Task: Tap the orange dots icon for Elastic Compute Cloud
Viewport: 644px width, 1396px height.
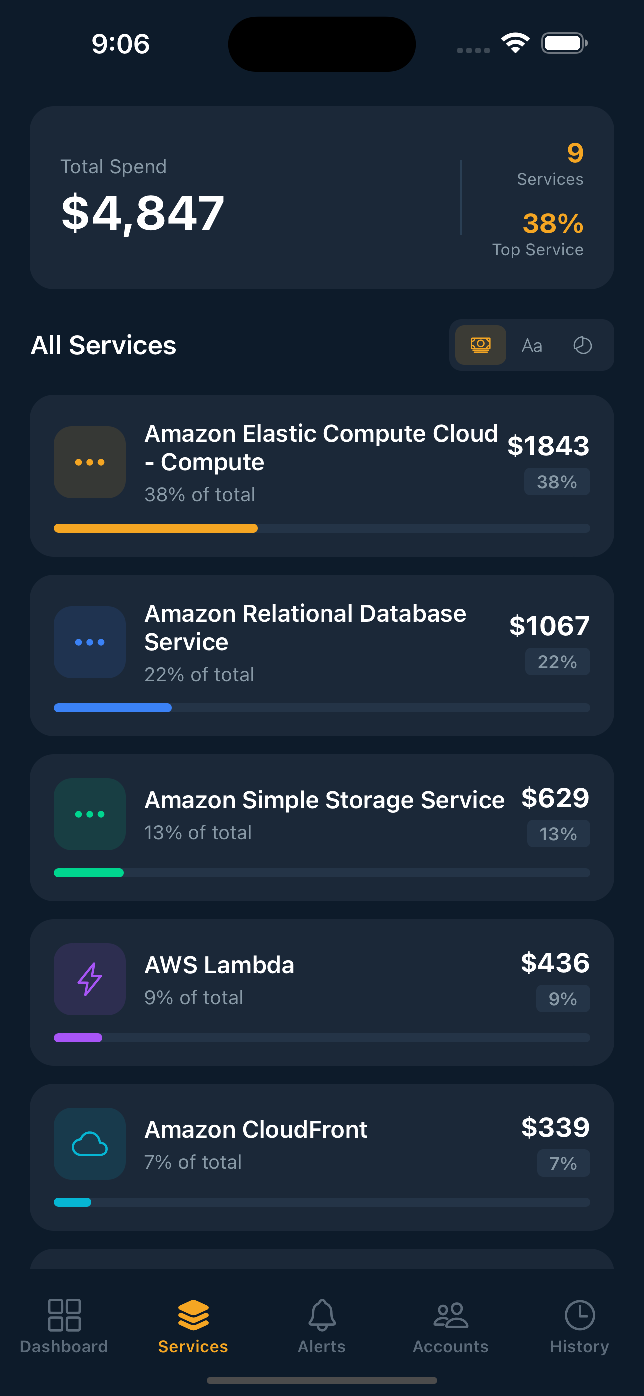Action: coord(90,462)
